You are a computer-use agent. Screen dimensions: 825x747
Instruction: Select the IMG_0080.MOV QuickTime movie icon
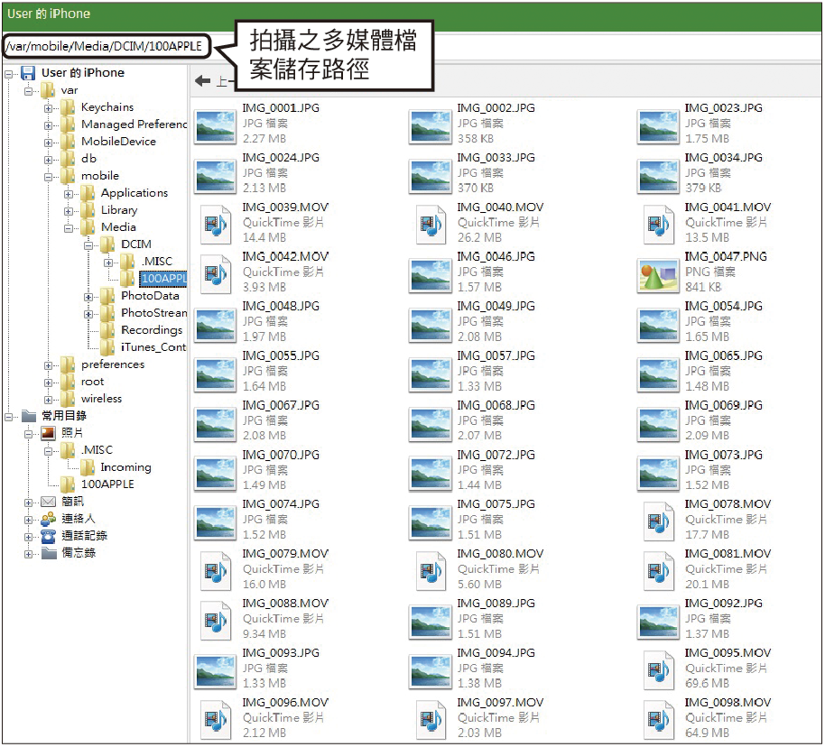tap(431, 571)
